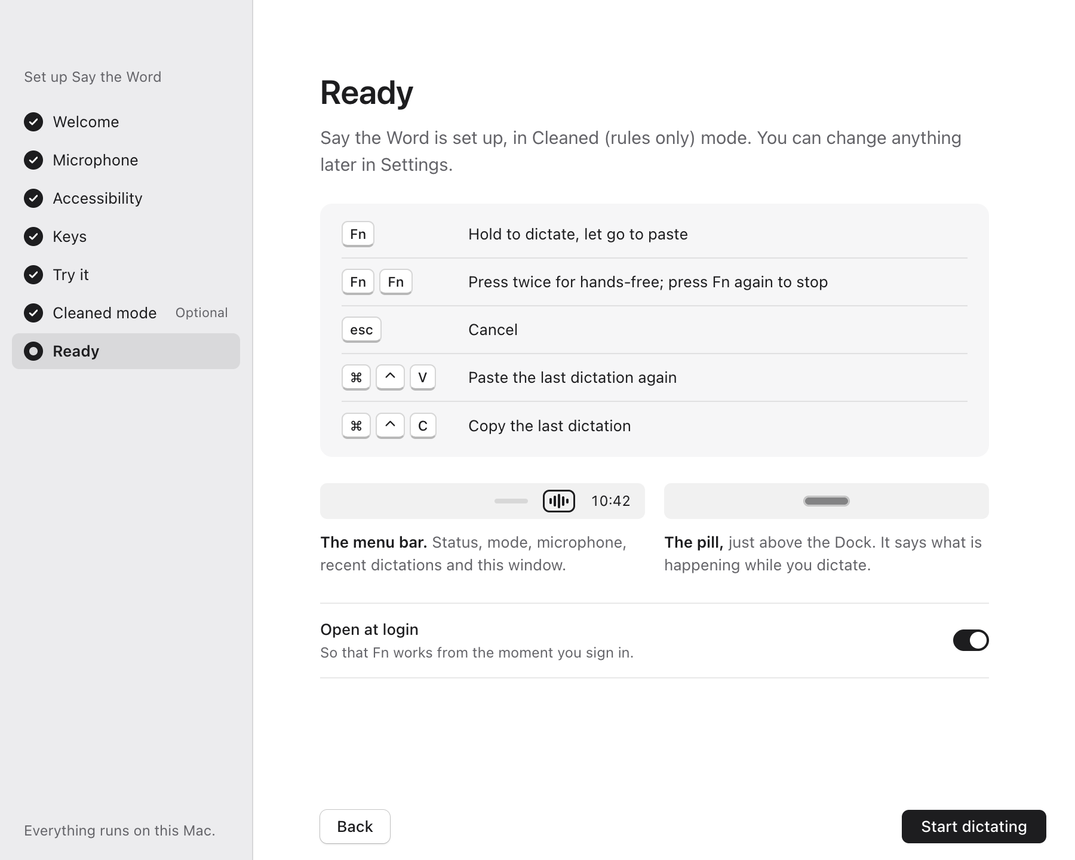
Task: Click the 'Set up Say the Word' heading
Action: coord(93,77)
